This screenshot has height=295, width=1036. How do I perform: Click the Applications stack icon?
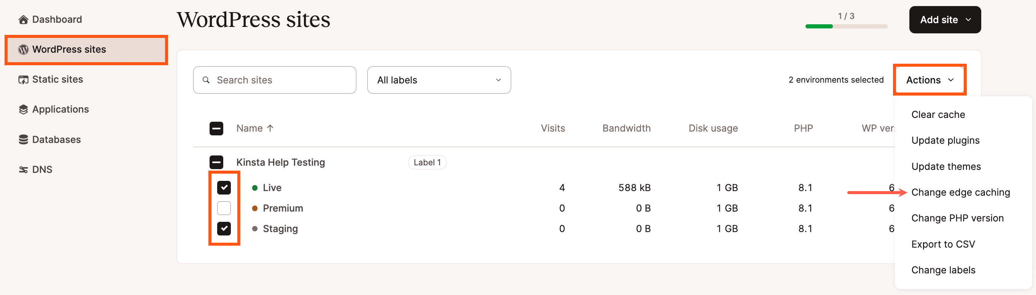tap(23, 109)
